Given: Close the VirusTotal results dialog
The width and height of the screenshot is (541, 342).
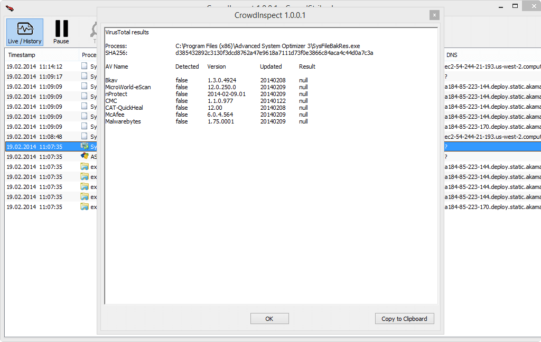Looking at the screenshot, I should [434, 15].
